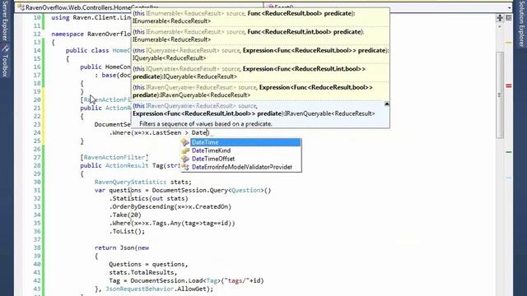Choose the IEnumerable Func<ReduceResult,bool> predicate overload

(x=260, y=17)
